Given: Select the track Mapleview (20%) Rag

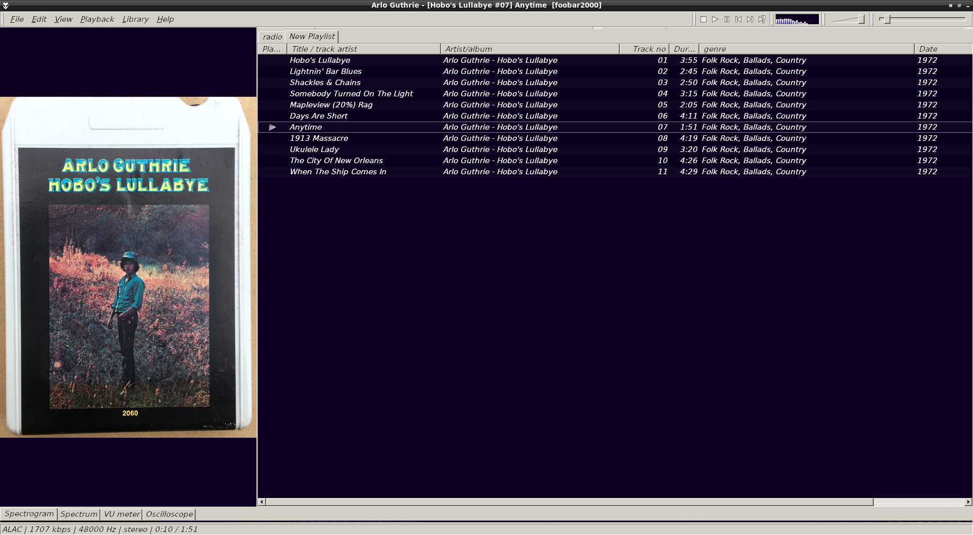Looking at the screenshot, I should (615, 105).
